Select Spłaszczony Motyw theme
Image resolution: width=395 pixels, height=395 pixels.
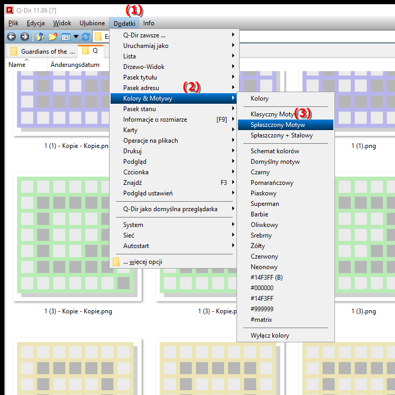[x=285, y=125]
